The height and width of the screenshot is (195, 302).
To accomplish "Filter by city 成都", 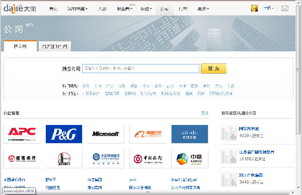I will tap(134, 86).
